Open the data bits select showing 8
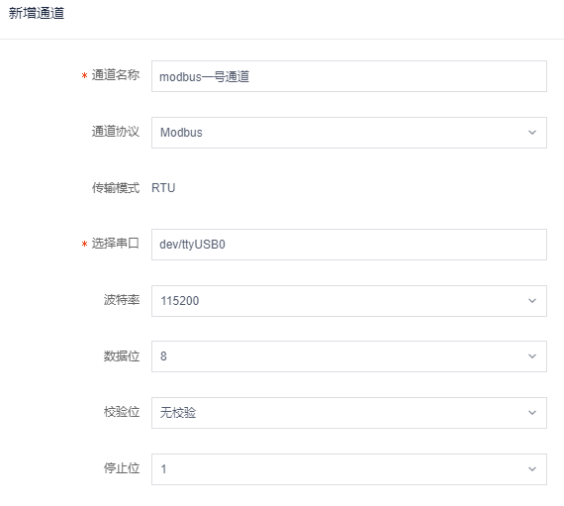The width and height of the screenshot is (564, 506). [x=349, y=356]
